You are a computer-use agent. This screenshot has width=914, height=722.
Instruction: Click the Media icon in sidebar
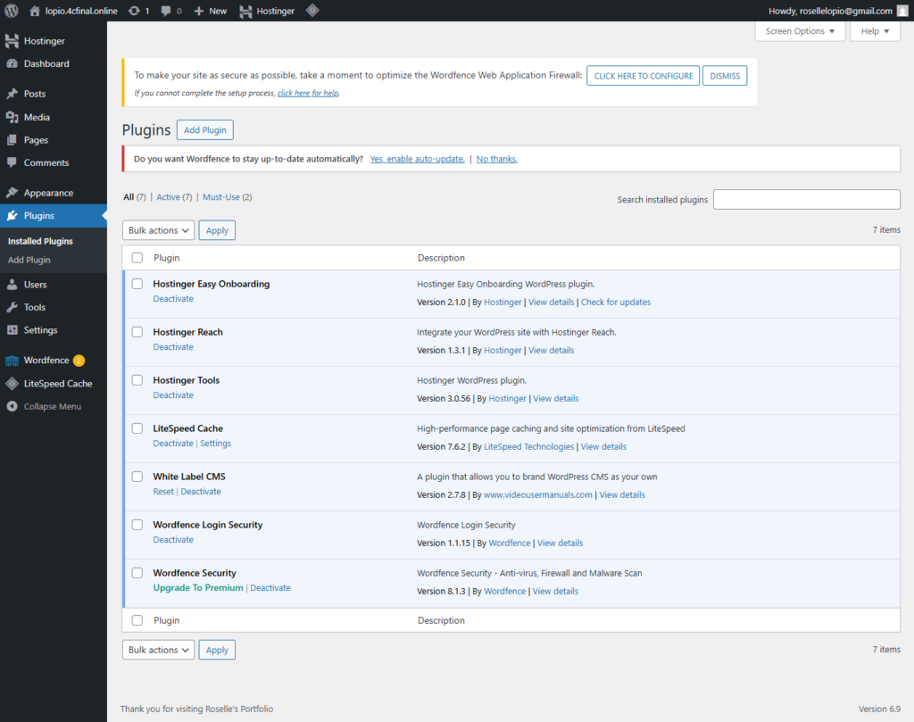12,117
